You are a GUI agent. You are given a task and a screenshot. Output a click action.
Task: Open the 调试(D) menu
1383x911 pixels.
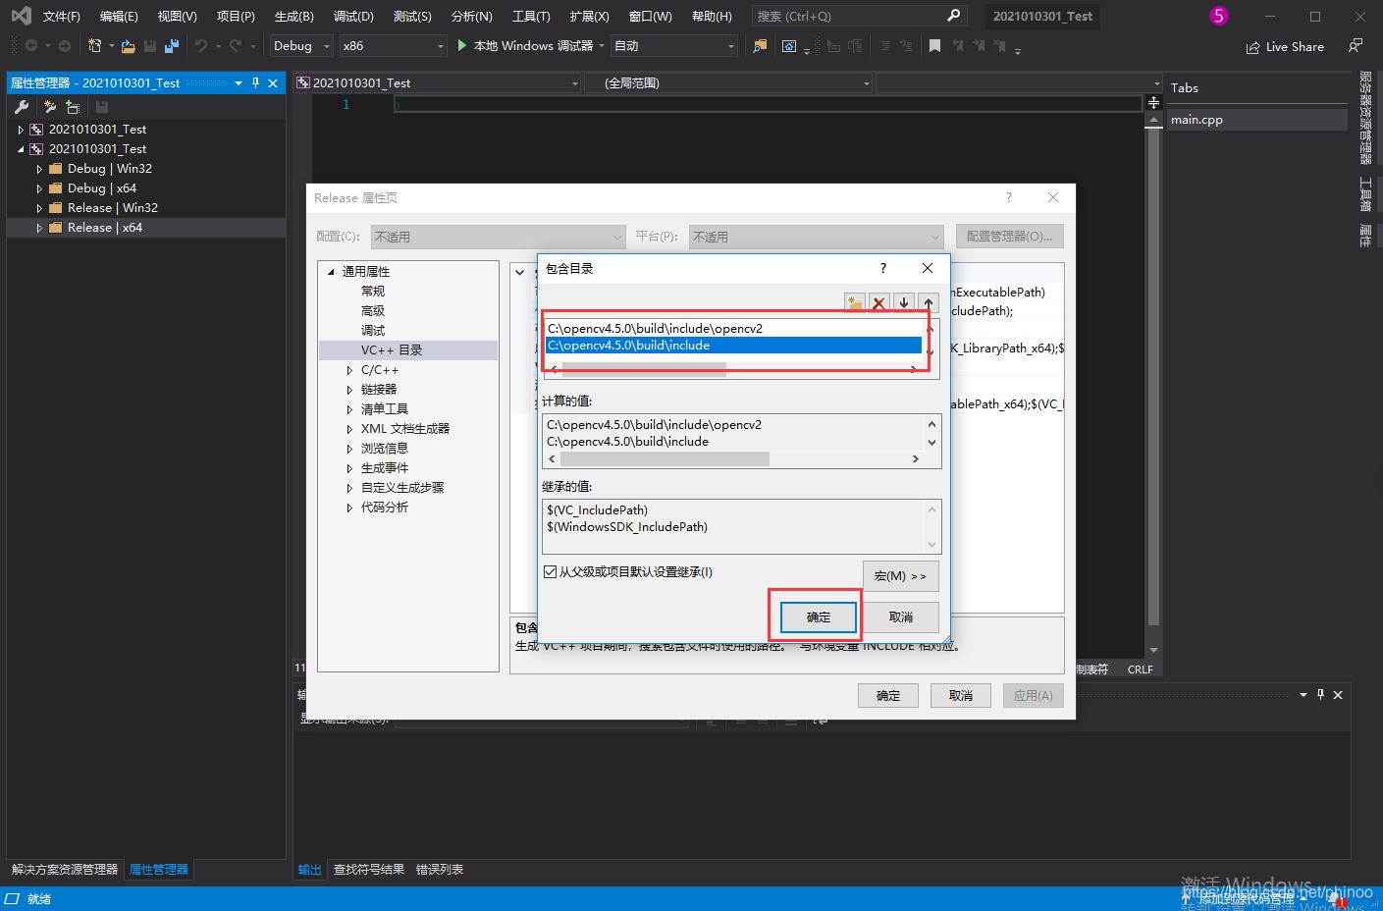tap(353, 16)
